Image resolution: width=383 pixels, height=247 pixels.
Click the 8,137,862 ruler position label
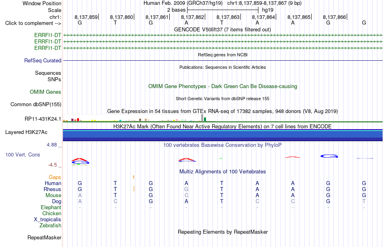coord(192,17)
